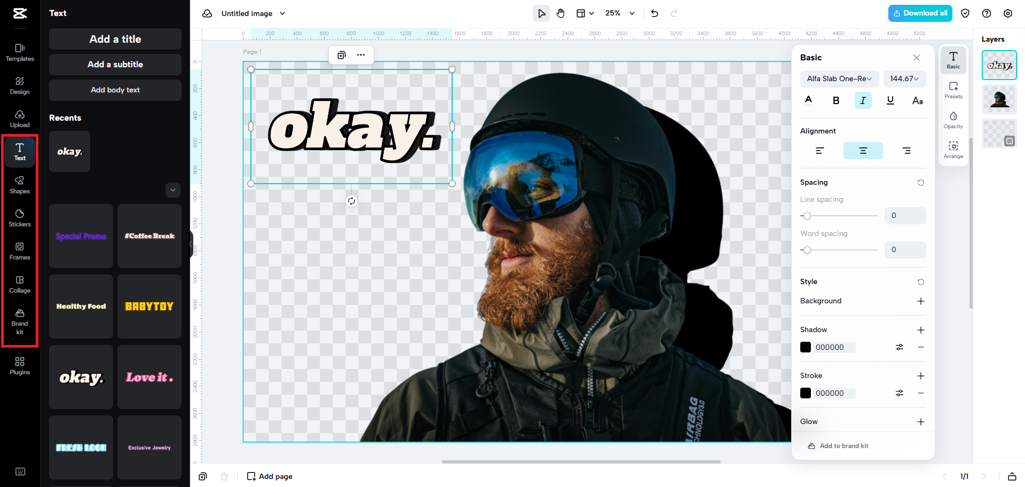Enable bold formatting on the text
1025x487 pixels.
coord(835,100)
